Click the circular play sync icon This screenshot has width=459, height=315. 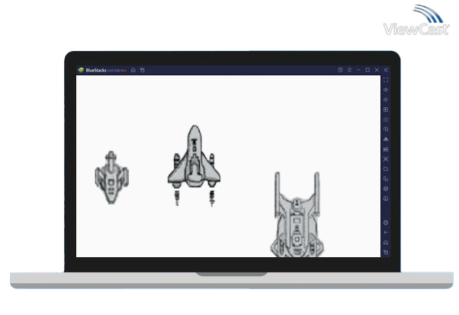pyautogui.click(x=386, y=129)
